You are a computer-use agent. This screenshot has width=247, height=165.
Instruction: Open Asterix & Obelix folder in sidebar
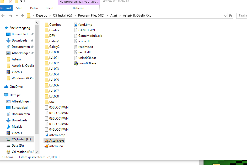(x=23, y=66)
